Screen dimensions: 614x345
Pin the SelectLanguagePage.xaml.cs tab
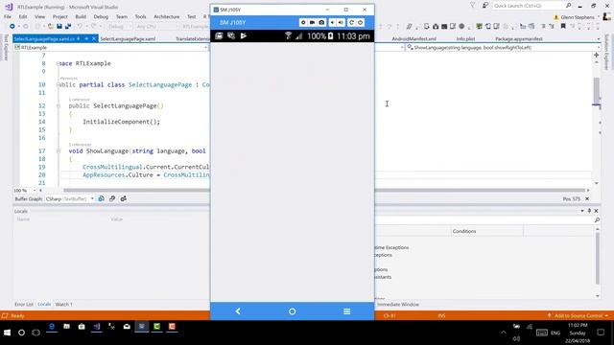click(x=86, y=38)
